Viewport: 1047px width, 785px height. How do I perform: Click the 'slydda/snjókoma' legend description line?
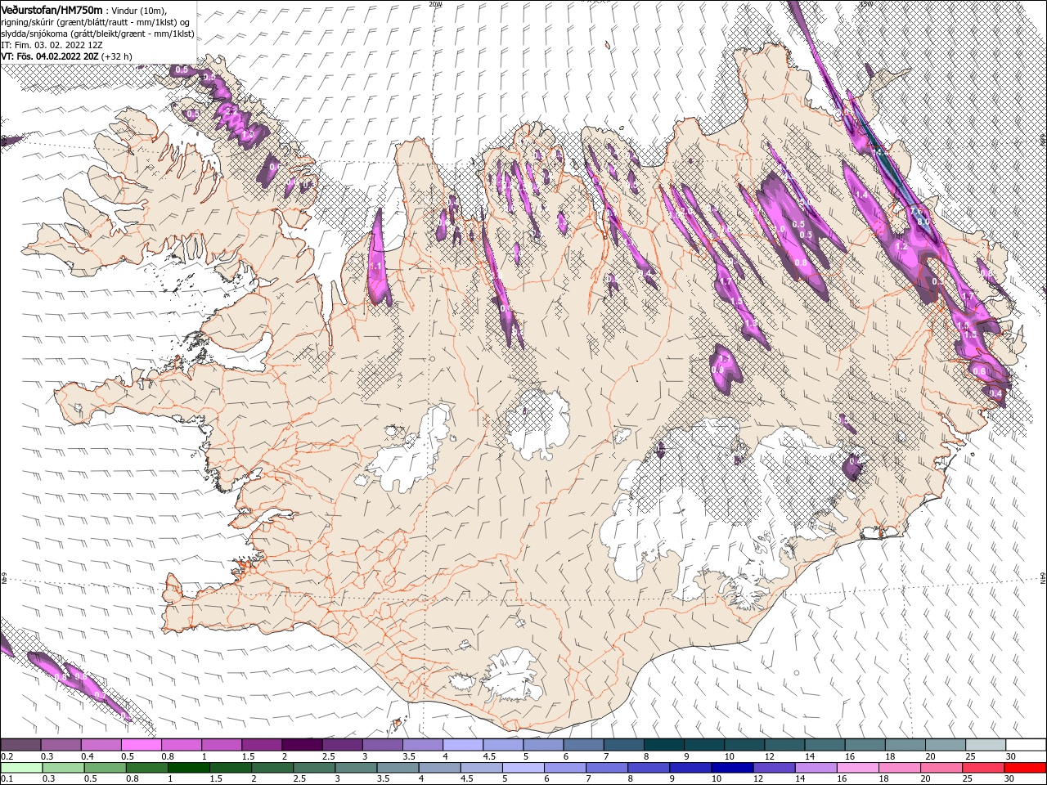[97, 34]
